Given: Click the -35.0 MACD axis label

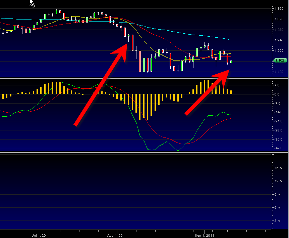Looking at the screenshot, I should click(278, 139).
